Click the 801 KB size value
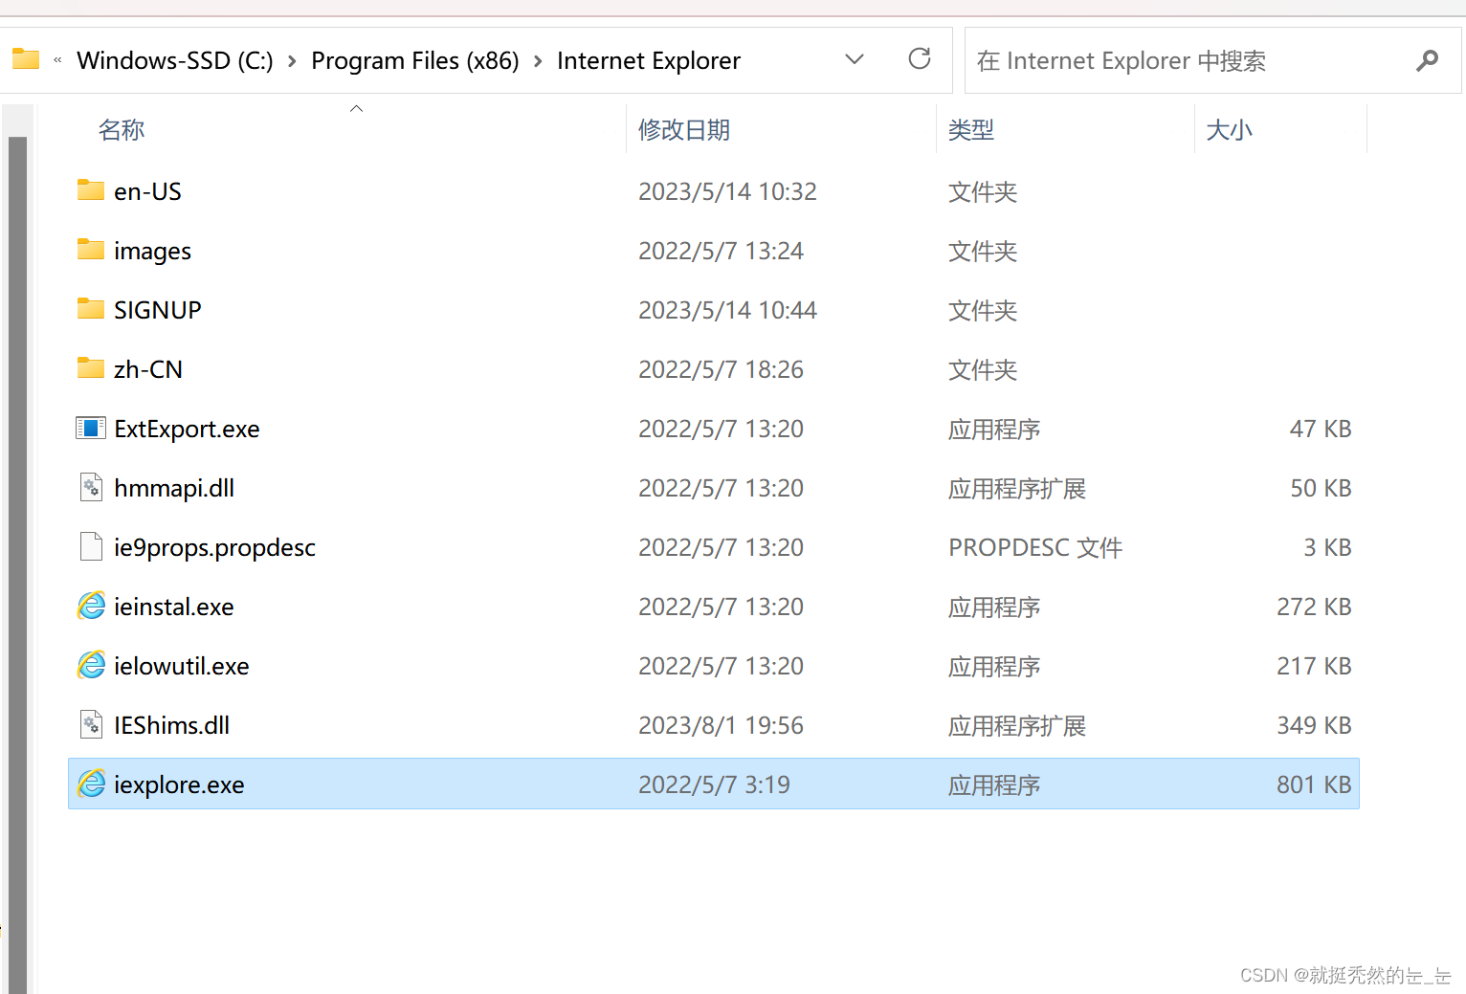 [x=1314, y=784]
